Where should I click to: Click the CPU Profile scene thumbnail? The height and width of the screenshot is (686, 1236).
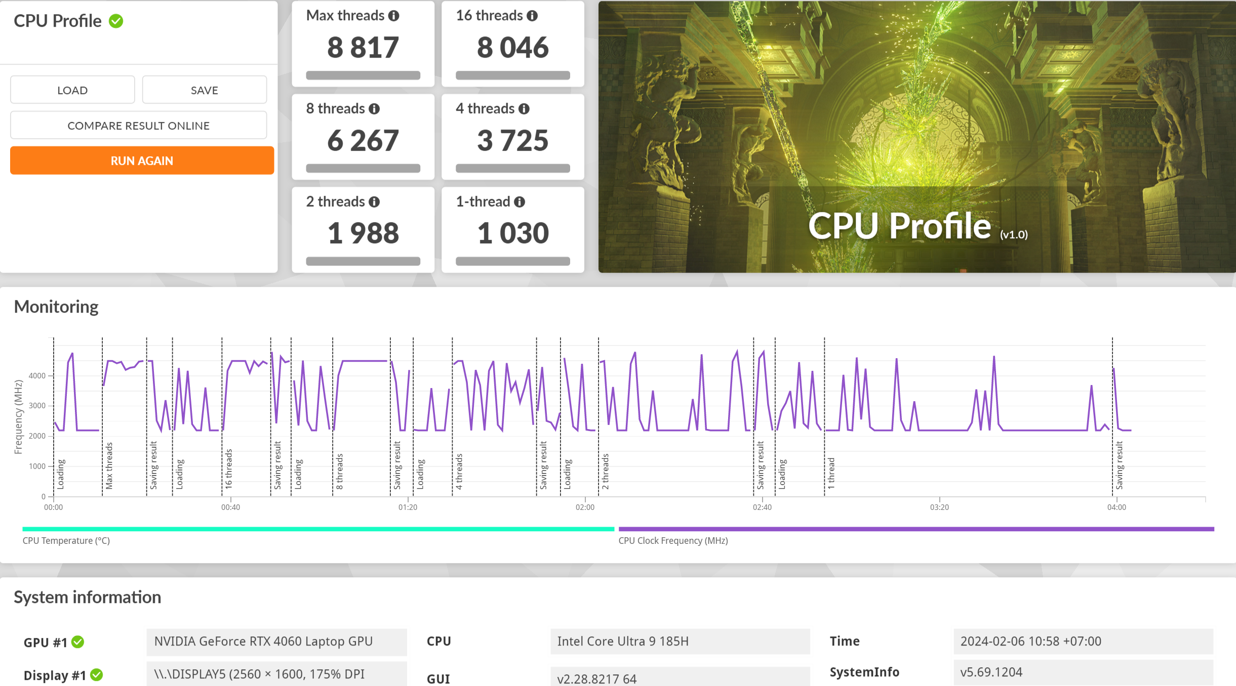(916, 137)
